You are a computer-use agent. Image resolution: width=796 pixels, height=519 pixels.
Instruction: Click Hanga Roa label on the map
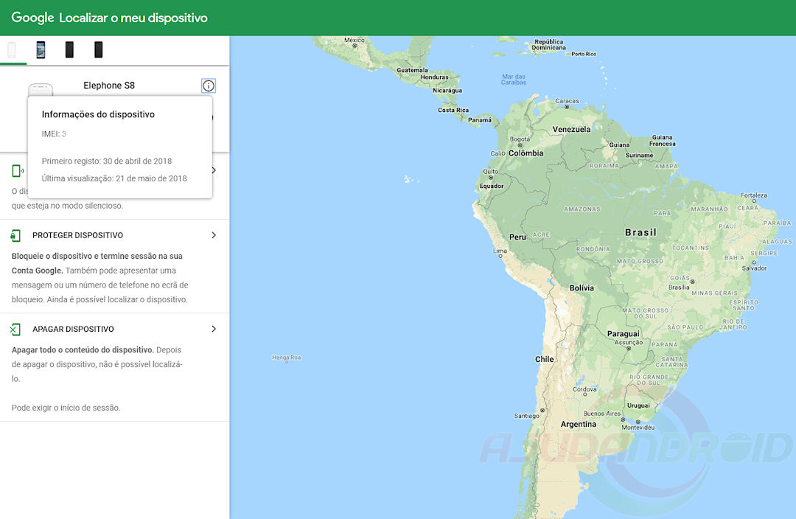(x=286, y=358)
